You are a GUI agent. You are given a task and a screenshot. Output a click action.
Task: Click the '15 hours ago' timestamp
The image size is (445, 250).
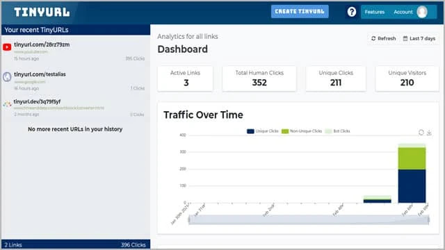[x=26, y=58]
